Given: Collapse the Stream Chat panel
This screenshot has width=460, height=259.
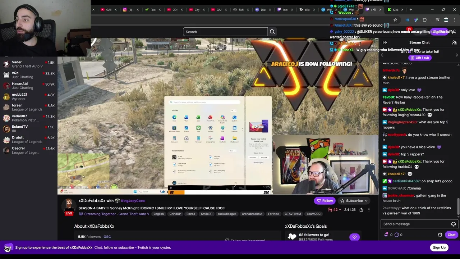Looking at the screenshot, I should 385,42.
